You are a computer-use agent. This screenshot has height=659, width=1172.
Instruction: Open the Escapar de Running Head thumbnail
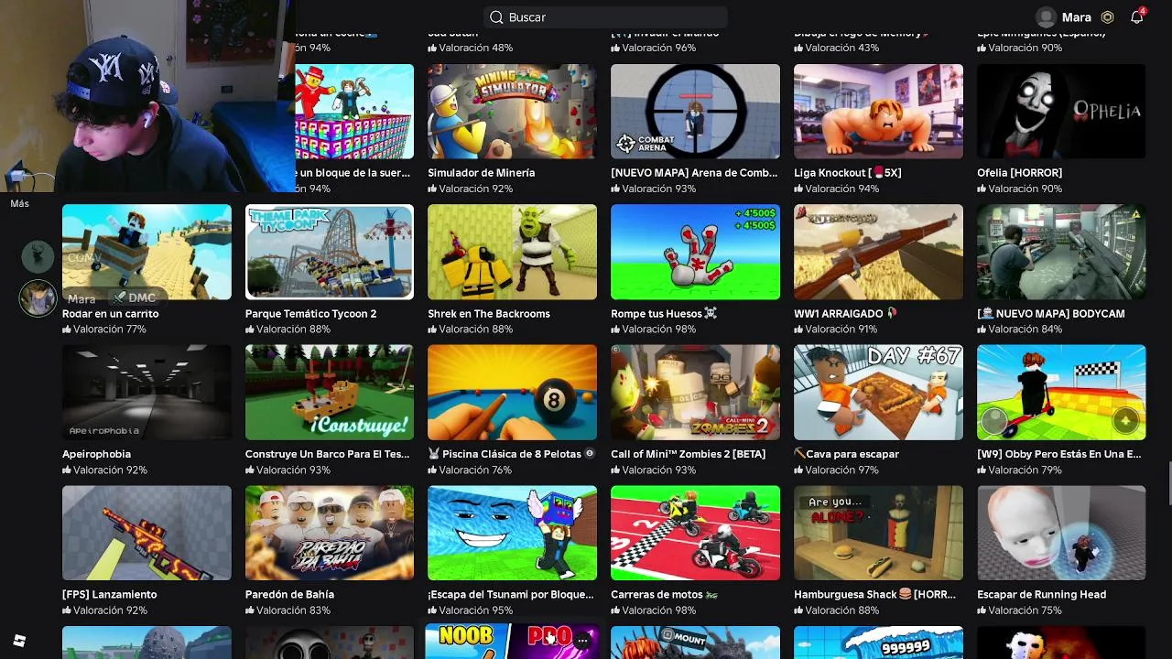[x=1061, y=533]
